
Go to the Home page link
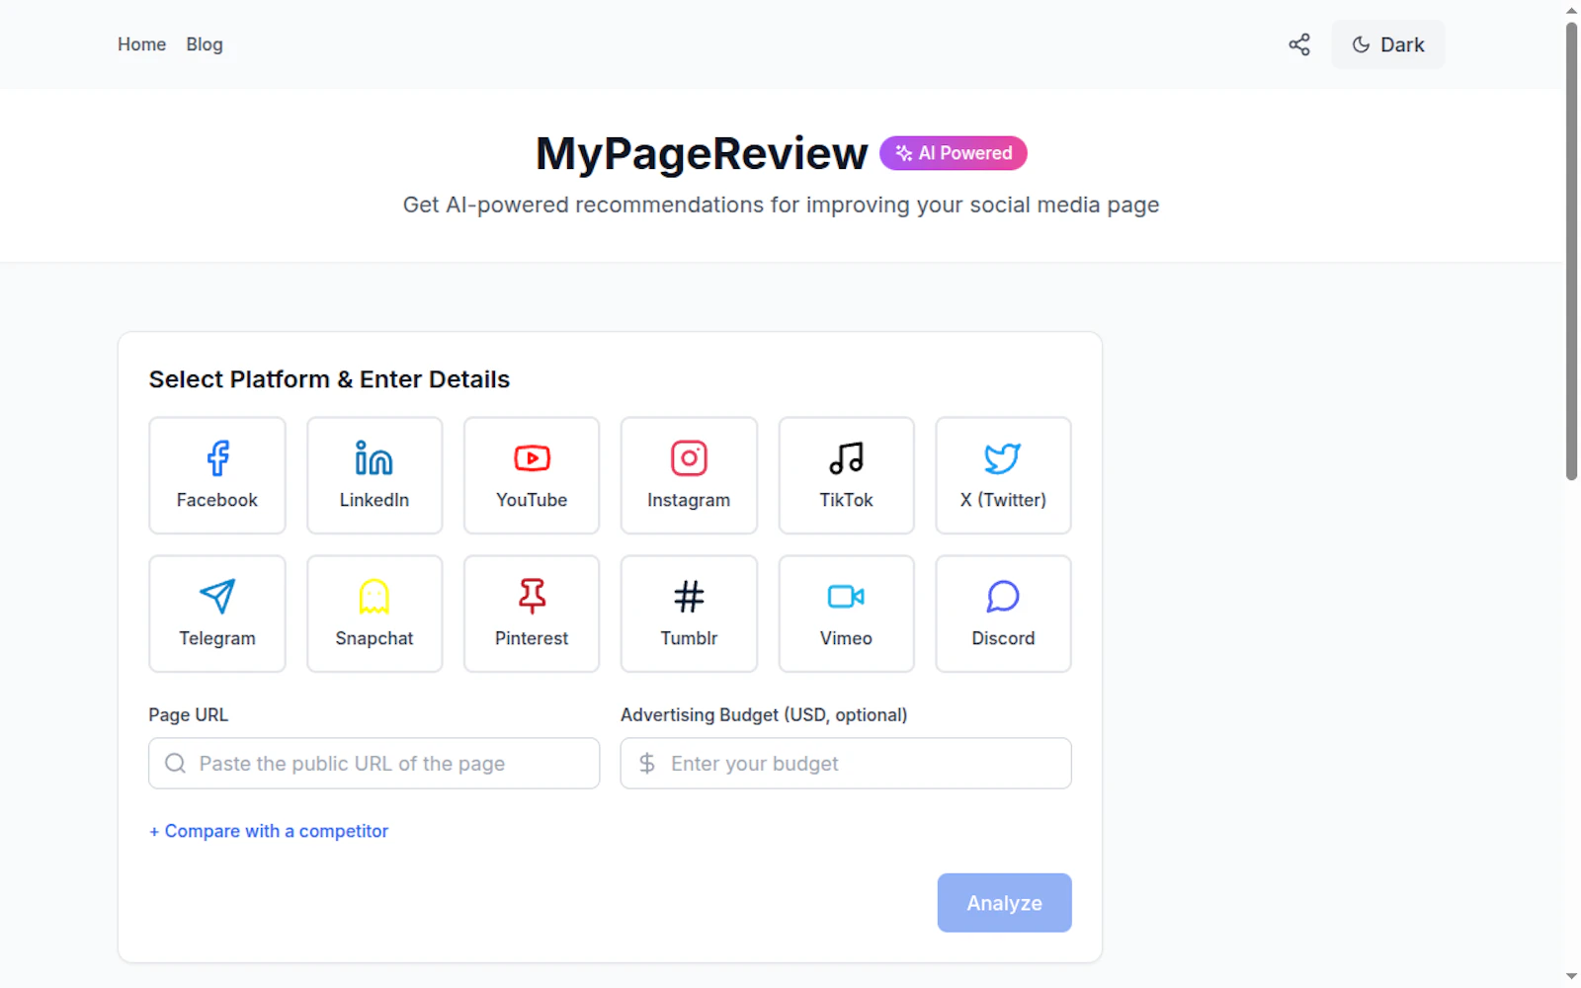click(141, 44)
